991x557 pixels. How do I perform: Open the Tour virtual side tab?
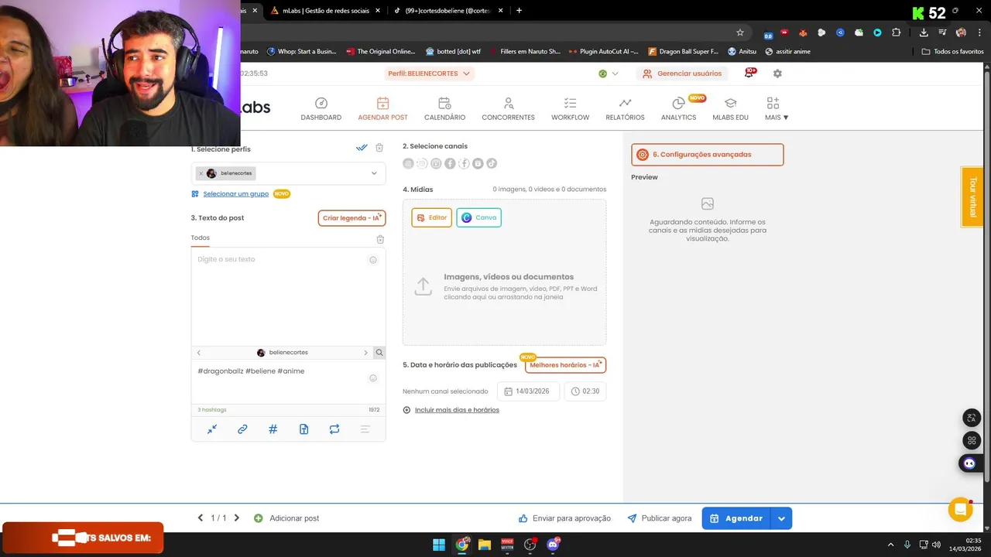(x=972, y=196)
